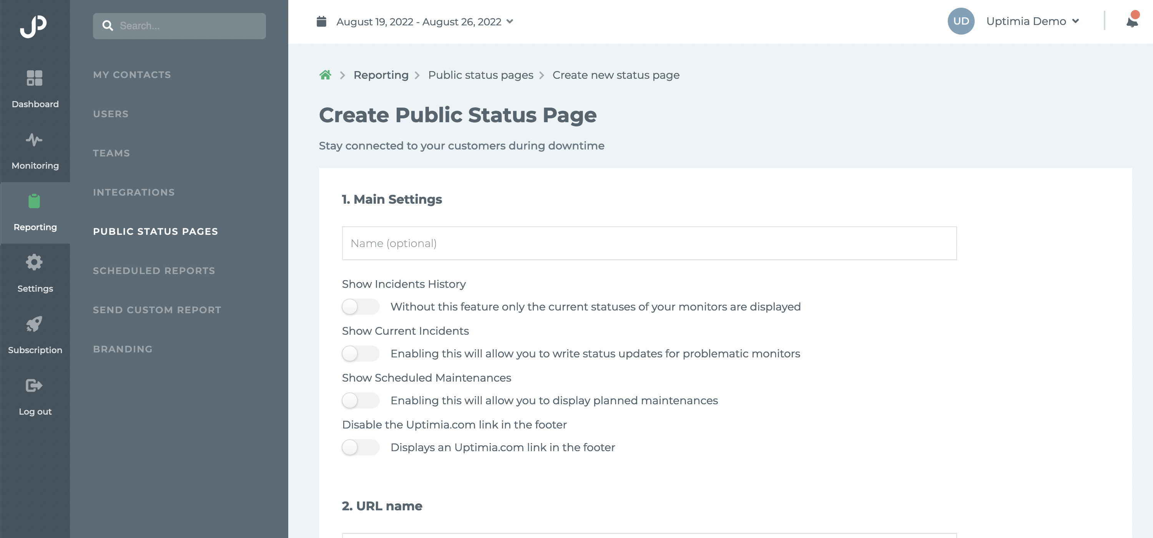
Task: Turn on Show Scheduled Maintenances toggle
Action: (361, 400)
